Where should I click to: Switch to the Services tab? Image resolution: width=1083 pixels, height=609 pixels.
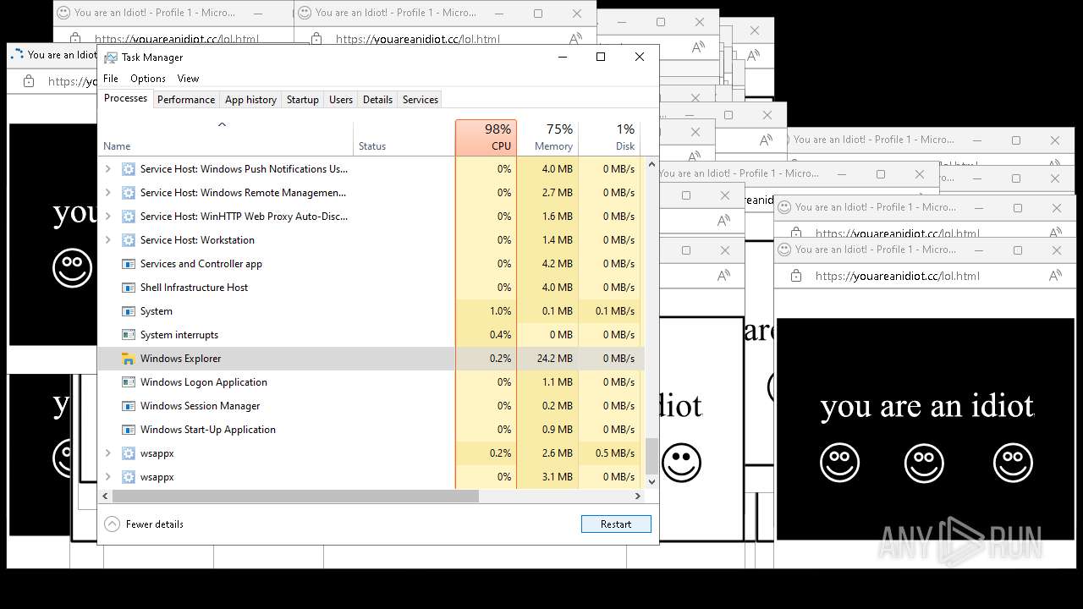421,100
